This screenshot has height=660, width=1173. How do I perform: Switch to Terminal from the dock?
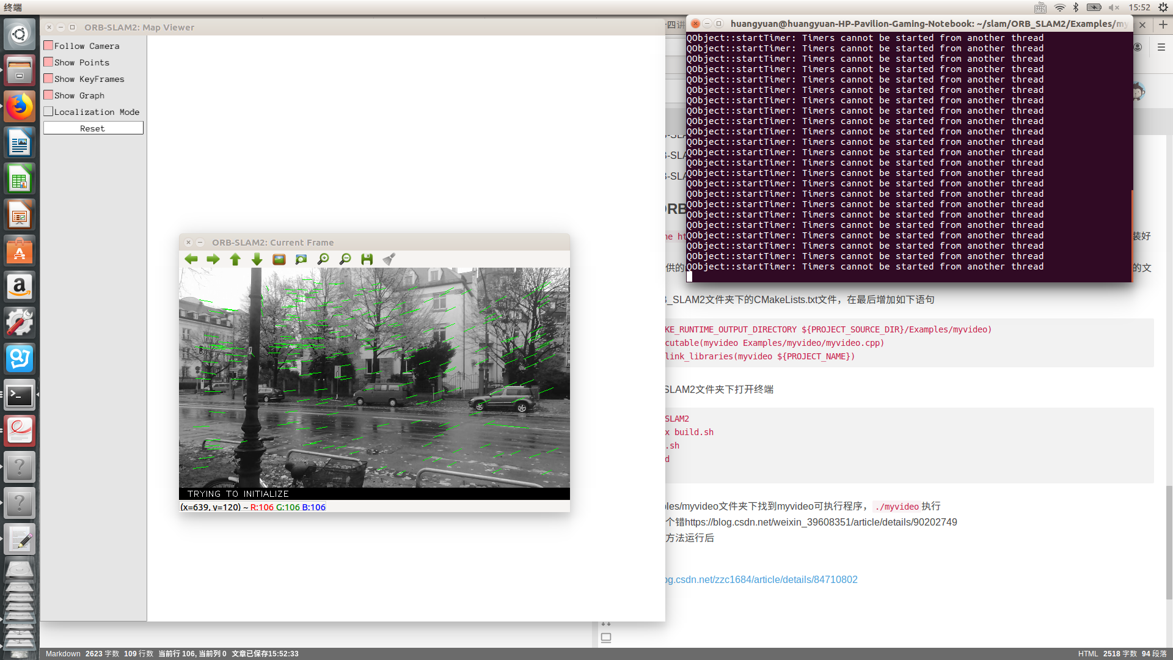click(x=20, y=395)
